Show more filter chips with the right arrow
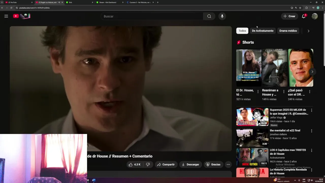This screenshot has width=325, height=183. coord(308,31)
